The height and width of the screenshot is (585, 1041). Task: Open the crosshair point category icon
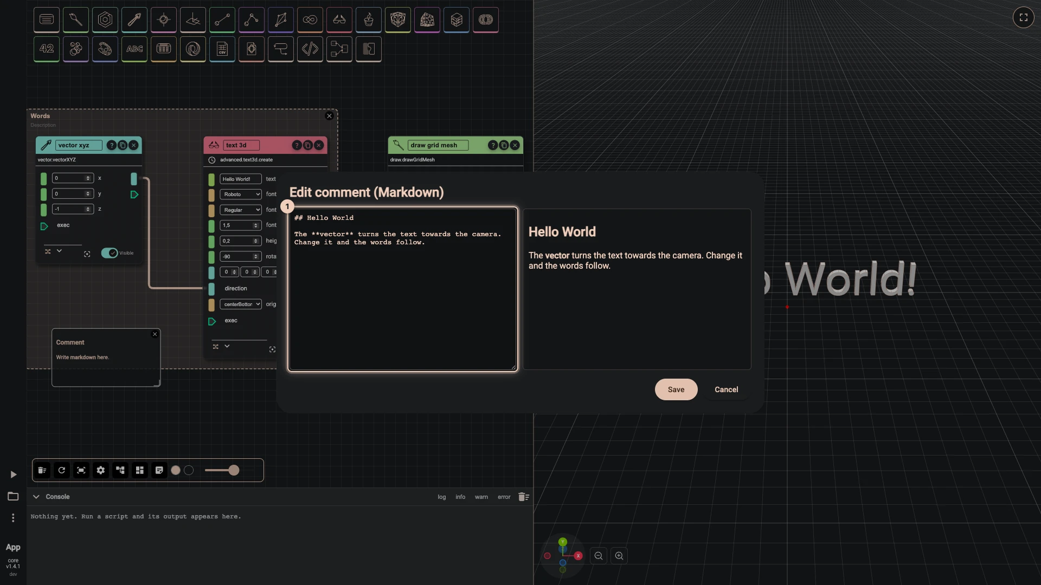[x=164, y=20]
